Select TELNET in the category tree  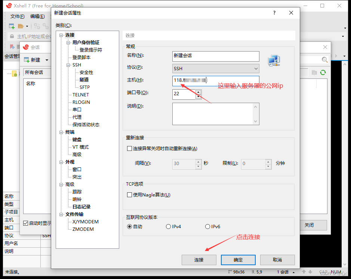click(x=81, y=94)
